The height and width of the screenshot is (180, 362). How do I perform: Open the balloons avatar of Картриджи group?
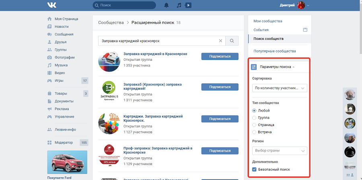pos(109,123)
